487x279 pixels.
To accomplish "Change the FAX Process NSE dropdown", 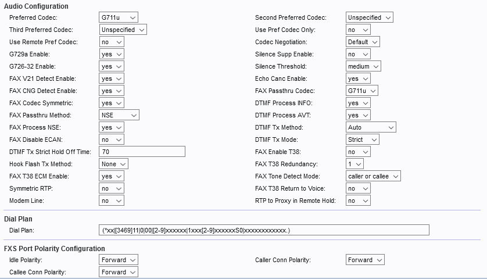I will [x=112, y=127].
